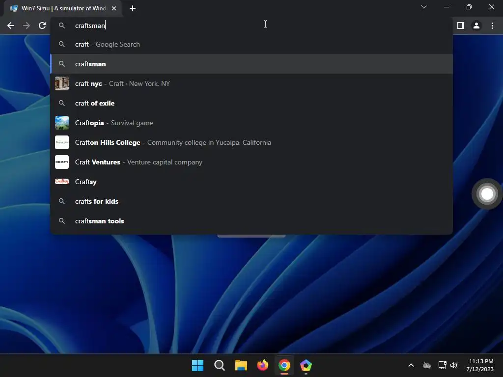
Task: Toggle the browser side panel
Action: click(461, 26)
